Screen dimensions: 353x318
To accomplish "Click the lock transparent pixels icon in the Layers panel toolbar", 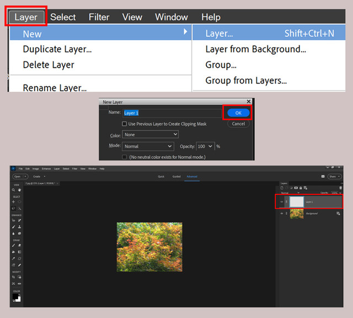I will coord(306,188).
